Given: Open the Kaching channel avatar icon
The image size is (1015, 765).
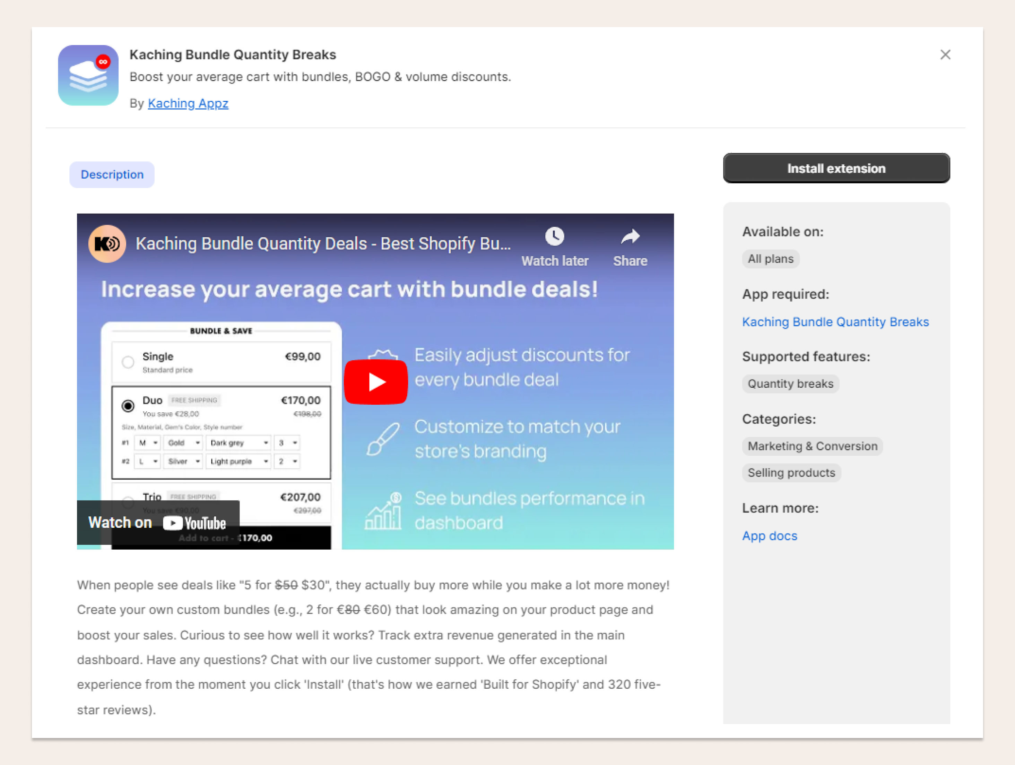Looking at the screenshot, I should tap(107, 243).
